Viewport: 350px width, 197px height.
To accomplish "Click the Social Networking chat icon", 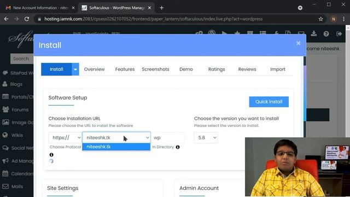I will (x=5, y=148).
